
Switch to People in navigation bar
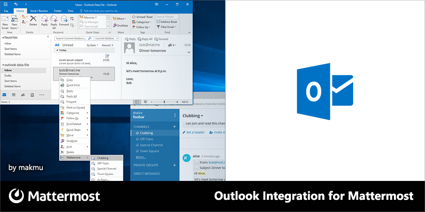[23, 94]
